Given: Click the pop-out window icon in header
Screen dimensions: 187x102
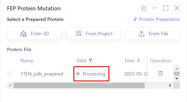Looking at the screenshot, I should (143, 8).
